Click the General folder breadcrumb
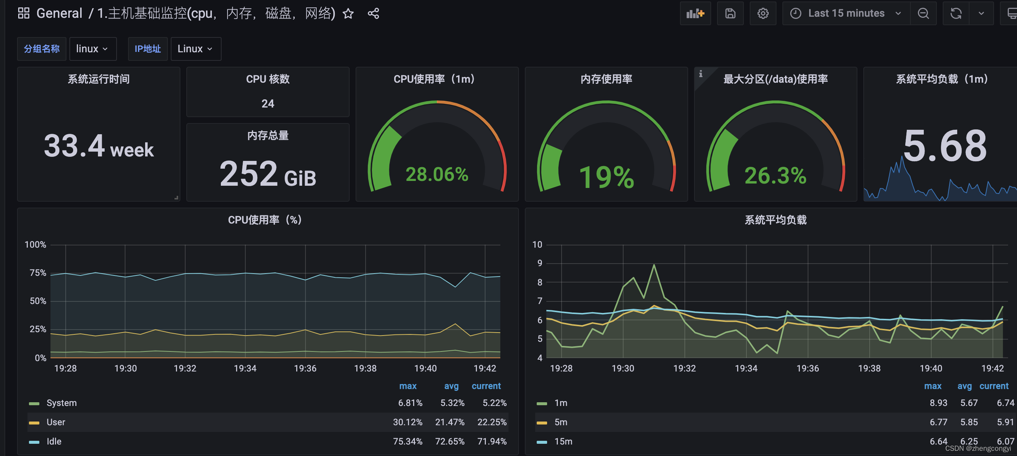Screen dimensions: 1017x456 pos(59,13)
